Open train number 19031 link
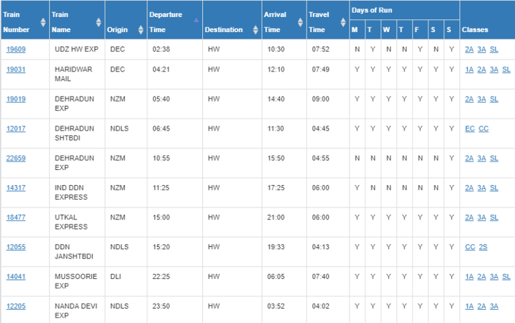 click(16, 70)
